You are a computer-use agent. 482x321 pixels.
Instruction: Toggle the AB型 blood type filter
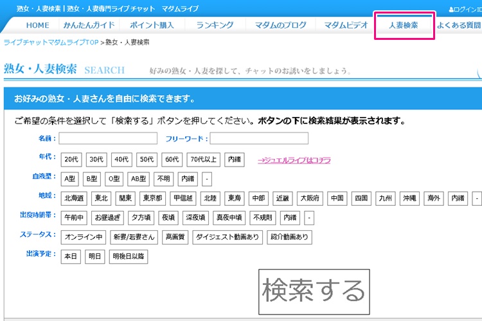click(138, 179)
